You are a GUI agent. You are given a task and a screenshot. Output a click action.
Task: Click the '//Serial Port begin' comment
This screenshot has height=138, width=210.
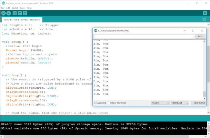pyautogui.click(x=23, y=46)
